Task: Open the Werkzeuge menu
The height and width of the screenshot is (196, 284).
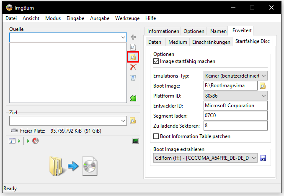Action: (127, 18)
